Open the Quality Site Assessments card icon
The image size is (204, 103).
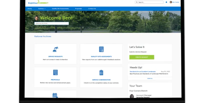coord(101,49)
